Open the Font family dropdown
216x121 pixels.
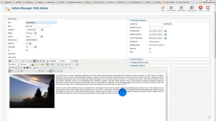coord(14,64)
